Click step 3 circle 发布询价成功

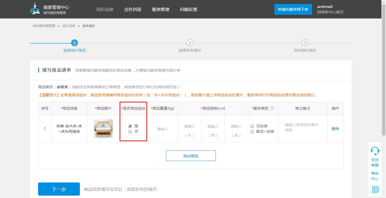pyautogui.click(x=305, y=43)
